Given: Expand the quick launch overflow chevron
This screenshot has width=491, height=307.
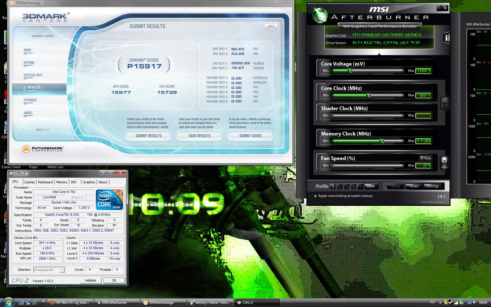Looking at the screenshot, I should coord(44,301).
